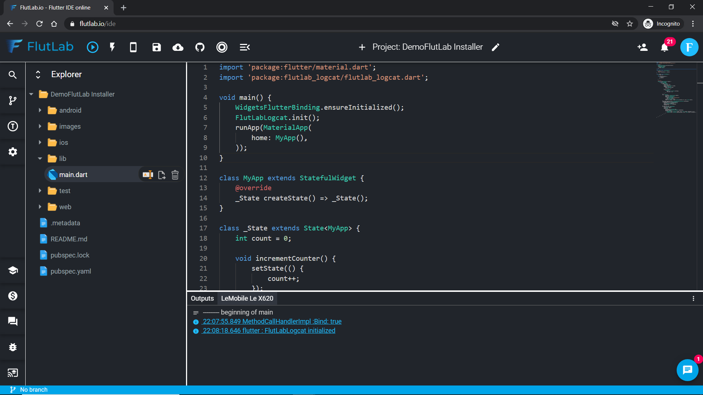Expand the android folder
The image size is (703, 395).
tap(40, 110)
